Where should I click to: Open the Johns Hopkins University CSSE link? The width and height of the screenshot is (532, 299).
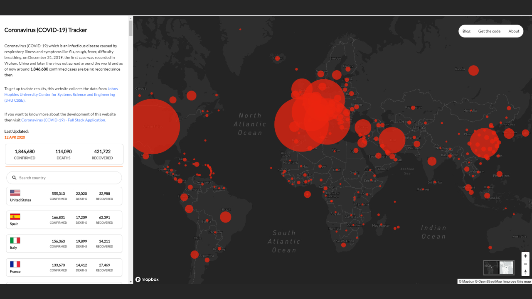[x=59, y=95]
